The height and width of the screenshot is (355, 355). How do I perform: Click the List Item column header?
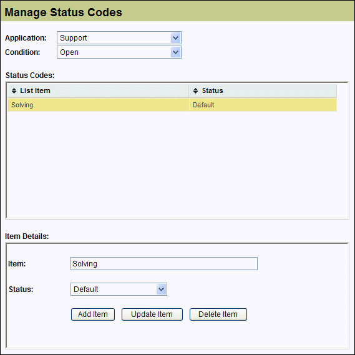pyautogui.click(x=98, y=90)
